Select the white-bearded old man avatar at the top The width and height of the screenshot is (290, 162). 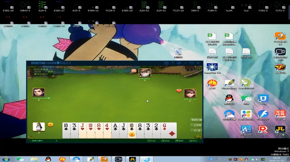[145, 73]
